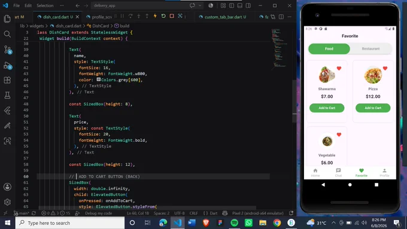The width and height of the screenshot is (407, 229).
Task: Toggle Secondary Side Bar layout icon
Action: [248, 5]
